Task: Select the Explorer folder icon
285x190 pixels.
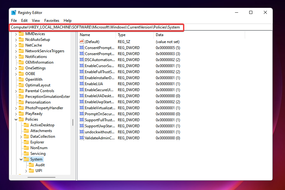Action: (26, 142)
